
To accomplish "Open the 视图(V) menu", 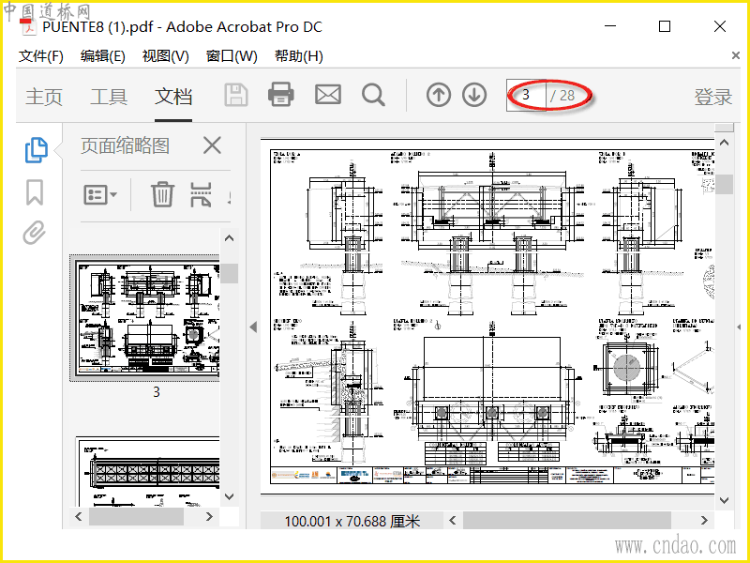I will coord(166,56).
